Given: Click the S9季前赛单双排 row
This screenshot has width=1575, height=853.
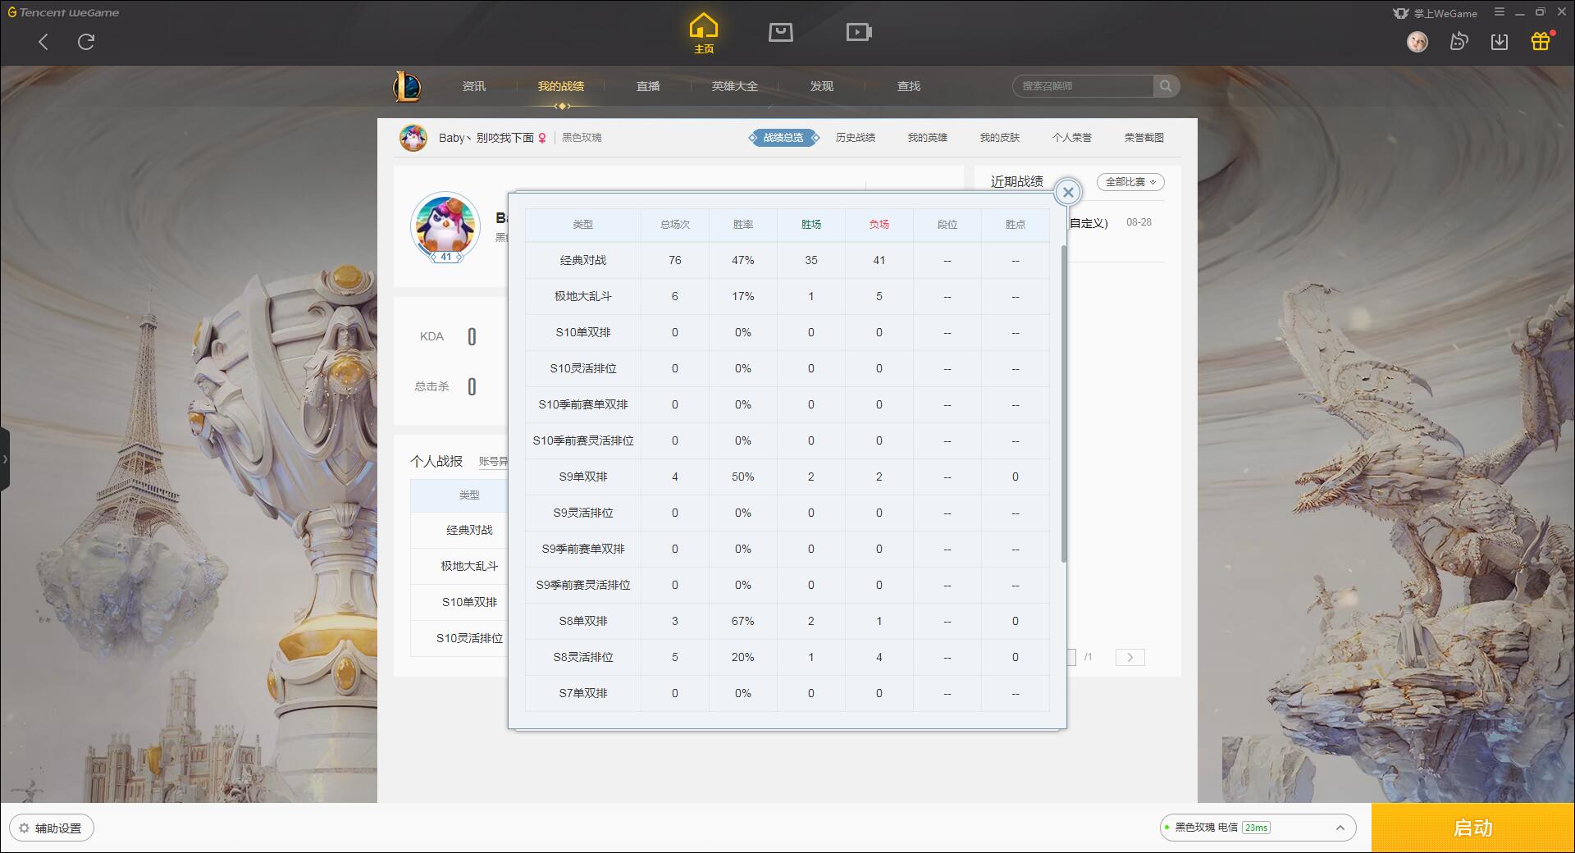Looking at the screenshot, I should click(787, 549).
